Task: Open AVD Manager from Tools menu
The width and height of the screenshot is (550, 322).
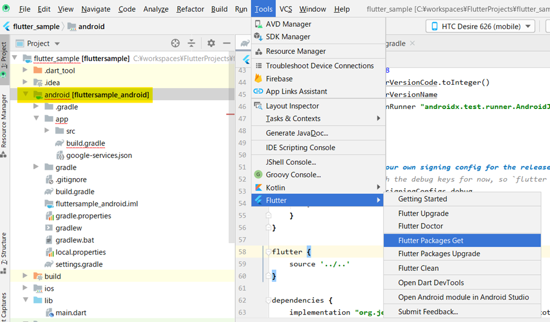Action: tap(288, 24)
